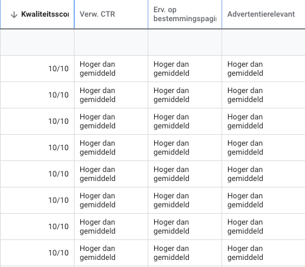The image size is (305, 267).
Task: Select second row's 10/10 quality score
Action: [x=58, y=95]
